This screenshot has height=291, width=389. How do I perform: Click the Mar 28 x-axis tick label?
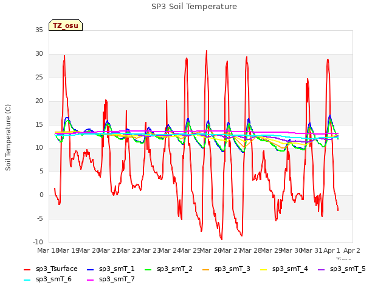251,250
